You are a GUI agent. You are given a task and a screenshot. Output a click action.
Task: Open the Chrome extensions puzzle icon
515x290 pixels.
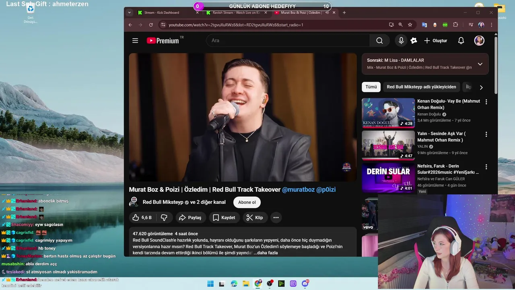coord(455,25)
